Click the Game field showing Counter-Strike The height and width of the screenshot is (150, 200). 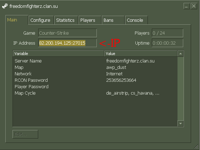coord(67,33)
